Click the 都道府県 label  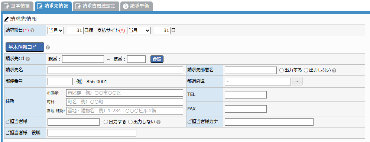(196, 81)
